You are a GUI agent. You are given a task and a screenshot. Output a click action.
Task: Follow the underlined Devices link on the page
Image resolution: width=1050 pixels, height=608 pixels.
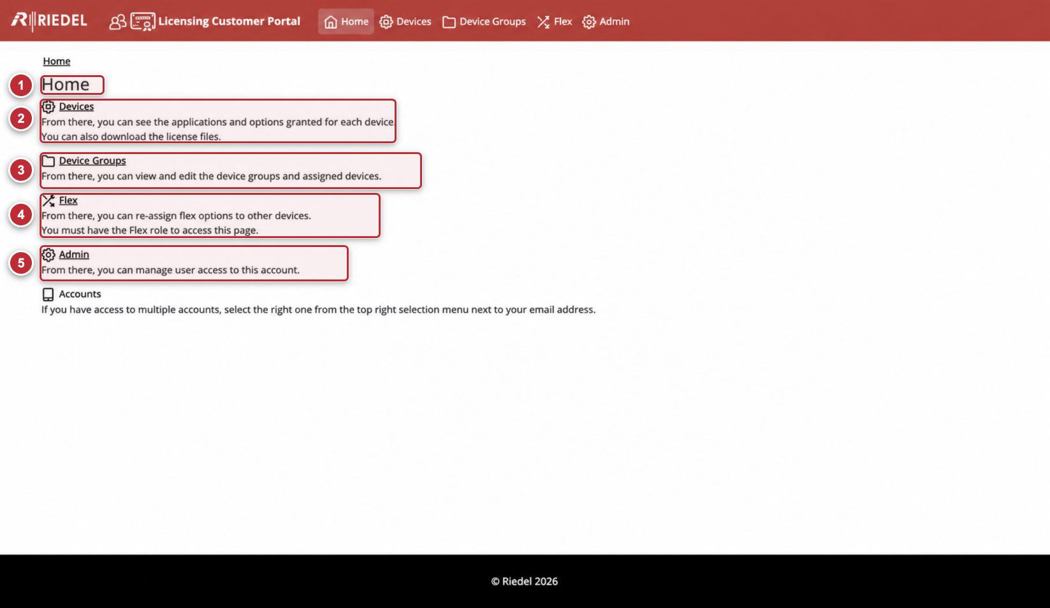77,106
